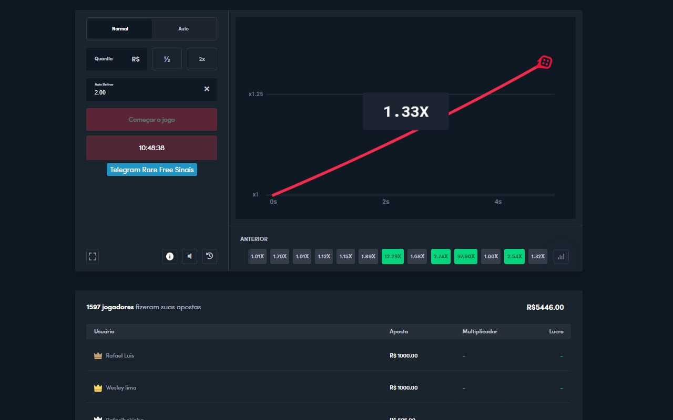673x420 pixels.
Task: Open the Telegram Rare Free Sinais link
Action: click(x=152, y=170)
